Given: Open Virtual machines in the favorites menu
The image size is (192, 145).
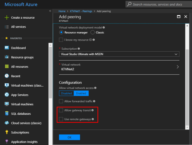Looking at the screenshot, I should (x=22, y=104).
